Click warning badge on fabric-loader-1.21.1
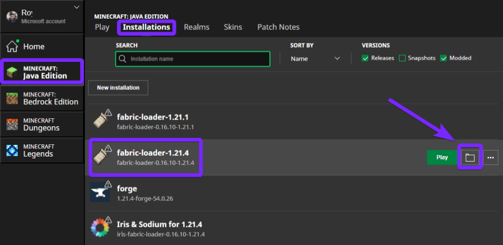Screen dimensions: 503x245 pos(108,112)
